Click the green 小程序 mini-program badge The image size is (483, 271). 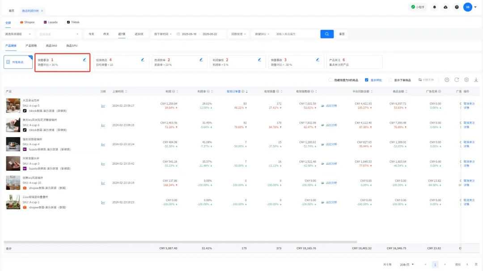click(x=418, y=7)
